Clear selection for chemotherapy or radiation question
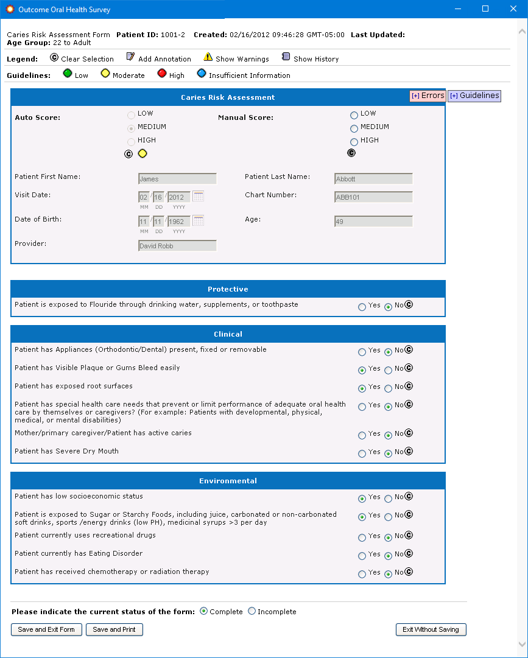528x658 pixels. [409, 572]
